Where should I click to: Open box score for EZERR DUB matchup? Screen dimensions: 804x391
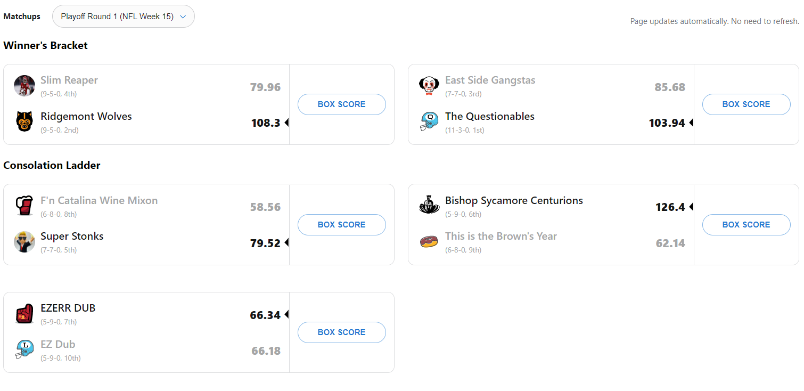(341, 332)
